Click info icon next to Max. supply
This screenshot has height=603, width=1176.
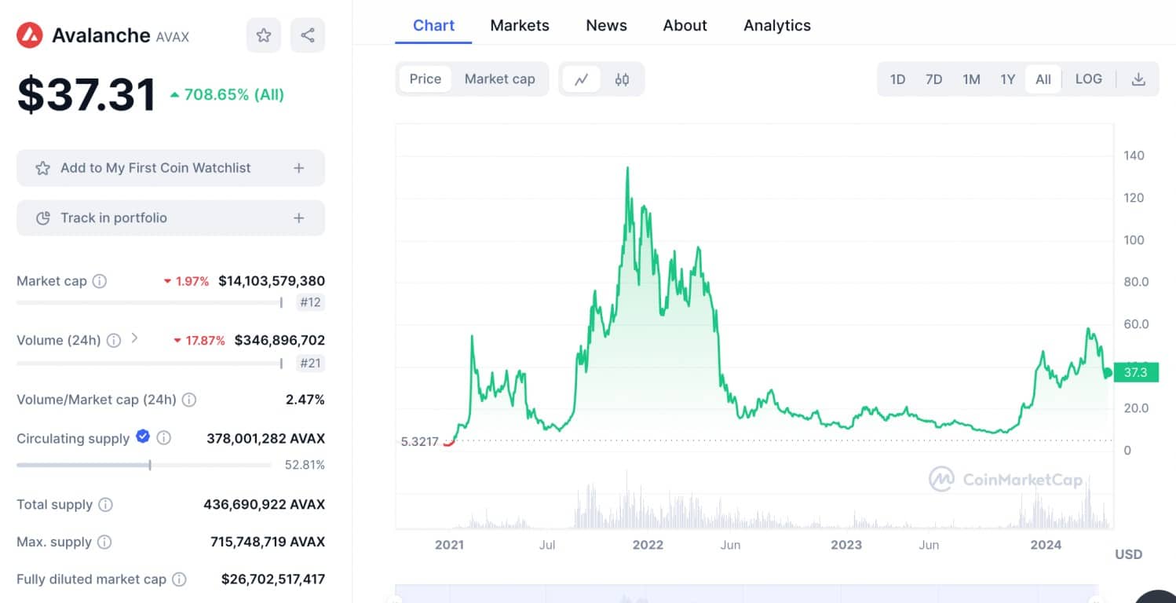pos(104,542)
